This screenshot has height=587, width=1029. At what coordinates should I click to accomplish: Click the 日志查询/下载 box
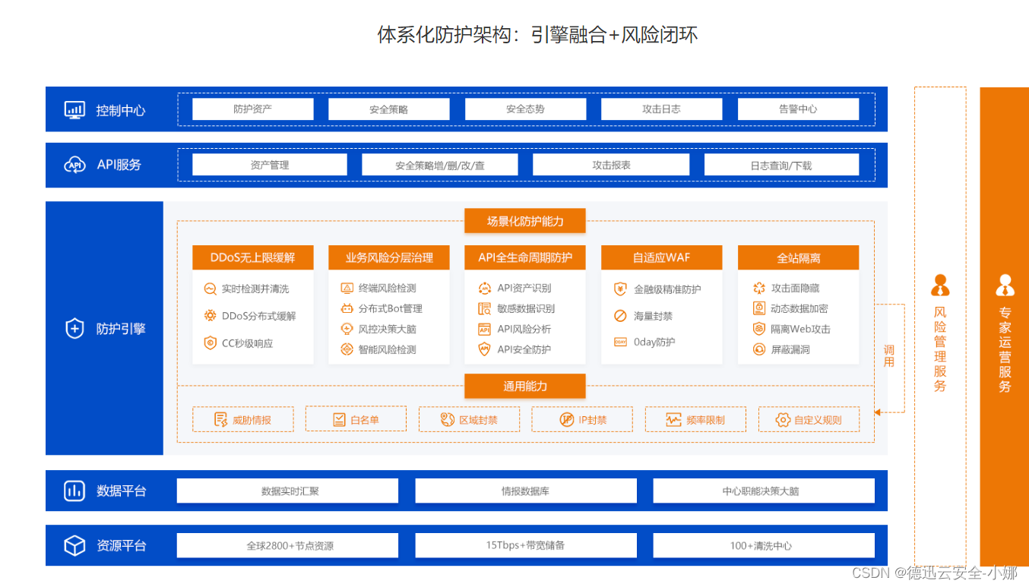coord(781,165)
